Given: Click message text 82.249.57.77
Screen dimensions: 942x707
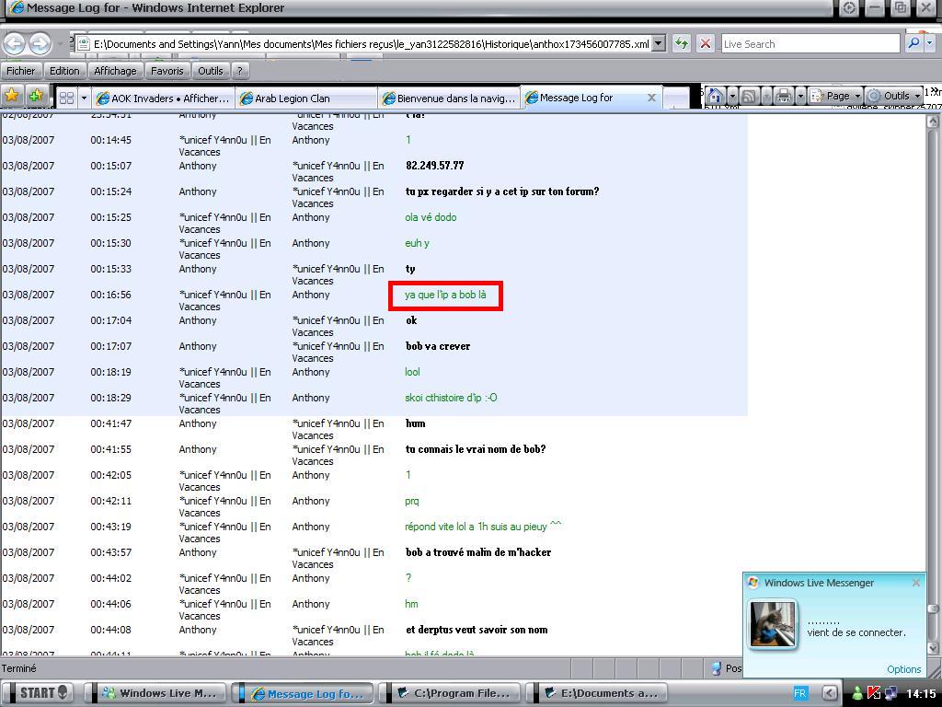Looking at the screenshot, I should pyautogui.click(x=435, y=166).
